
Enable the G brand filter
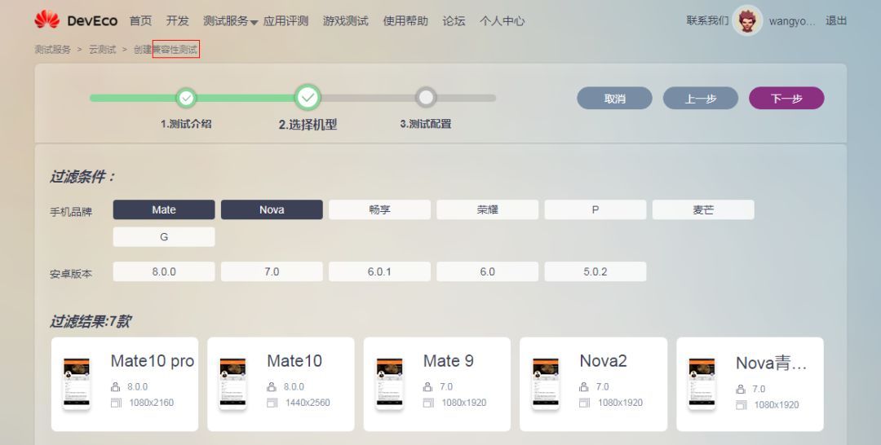tap(164, 237)
